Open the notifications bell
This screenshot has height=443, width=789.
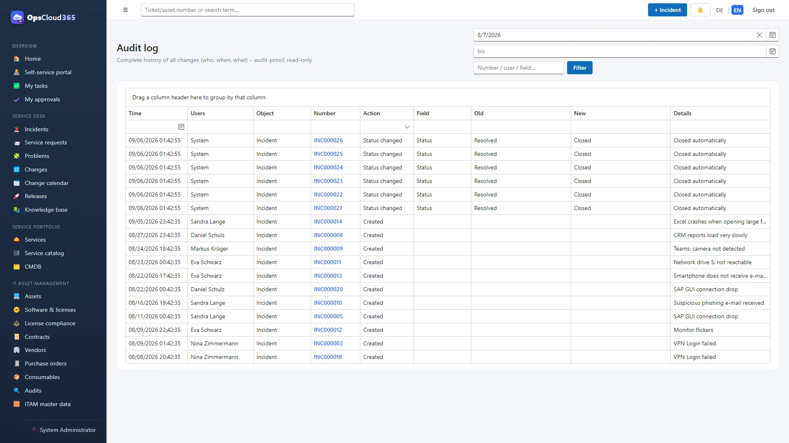tap(700, 10)
